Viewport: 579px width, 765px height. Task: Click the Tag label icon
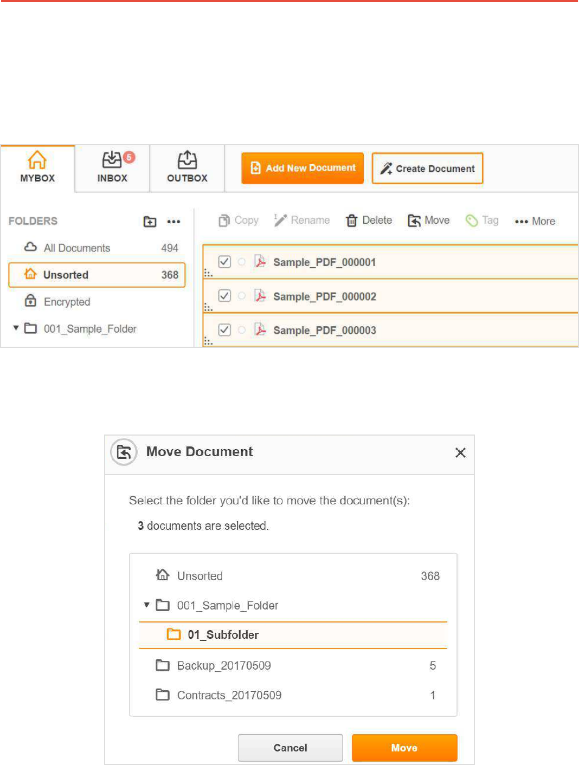click(472, 221)
